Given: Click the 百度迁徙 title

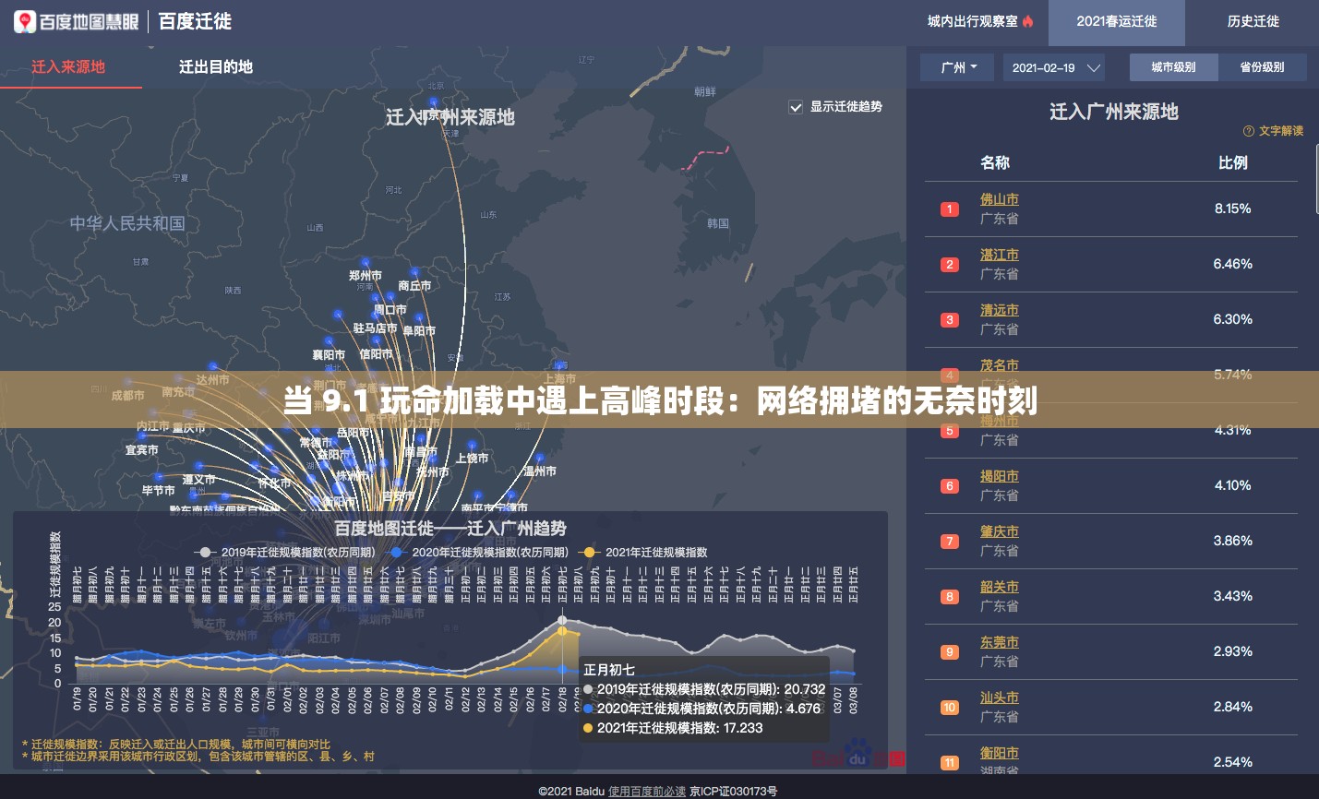Looking at the screenshot, I should (x=195, y=21).
